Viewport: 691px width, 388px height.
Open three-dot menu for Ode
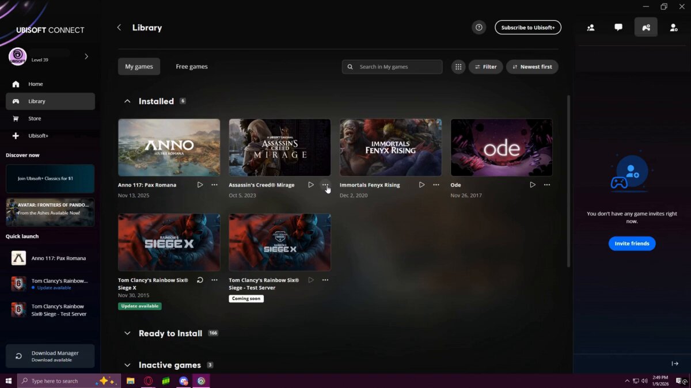(547, 185)
